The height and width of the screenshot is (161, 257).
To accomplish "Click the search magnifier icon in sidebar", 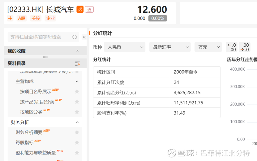I will (x=75, y=37).
